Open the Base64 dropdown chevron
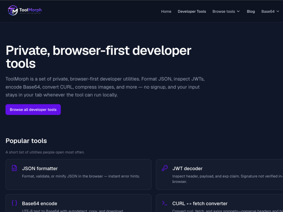 point(278,11)
